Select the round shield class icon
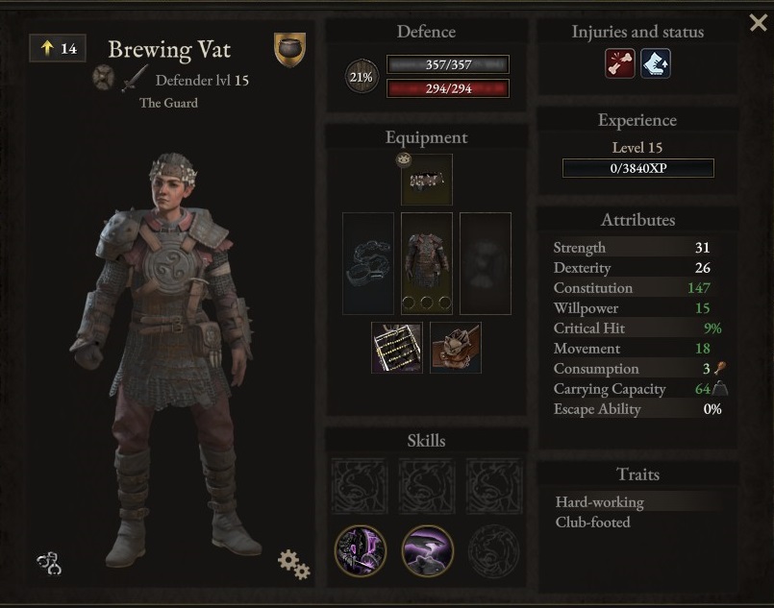The width and height of the screenshot is (774, 608). point(103,78)
